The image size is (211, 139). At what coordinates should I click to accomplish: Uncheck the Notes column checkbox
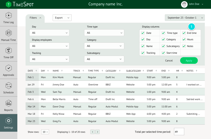click(x=184, y=46)
